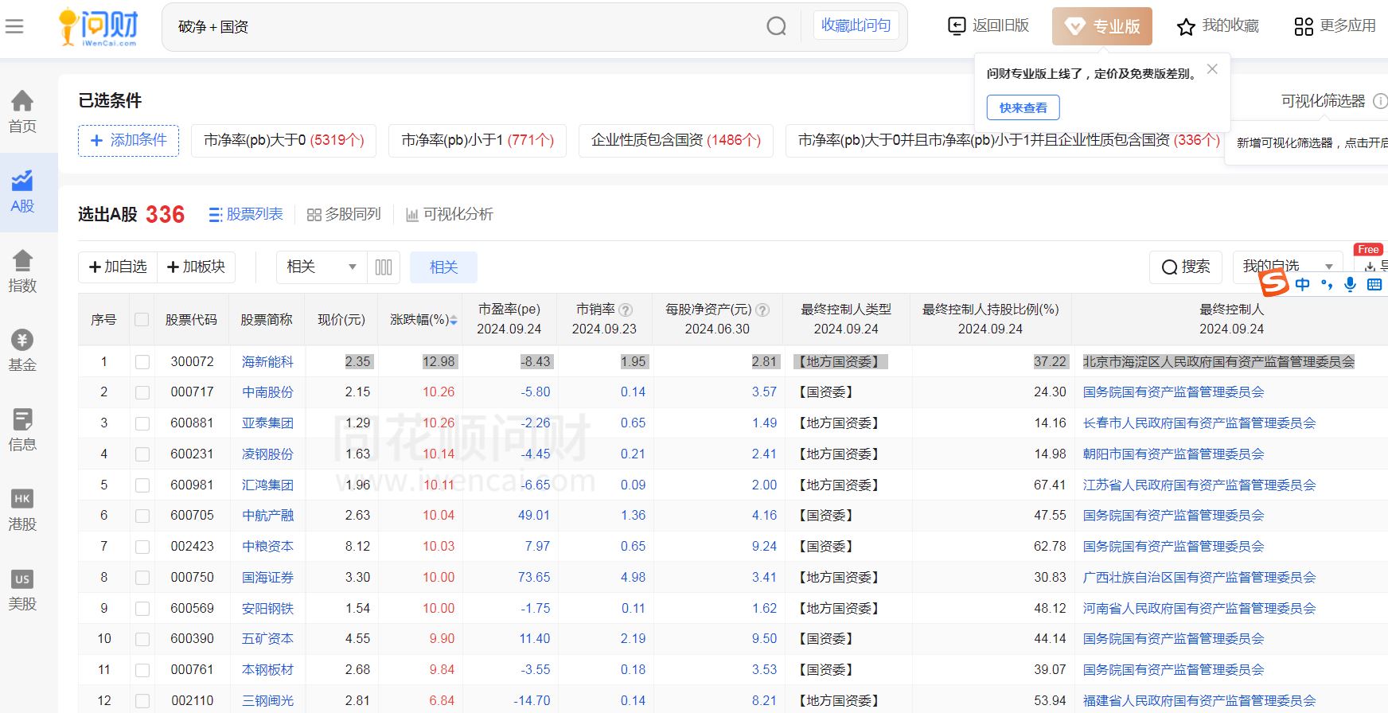
Task: Click 市净率(pb)小于1 condition chip
Action: [478, 141]
